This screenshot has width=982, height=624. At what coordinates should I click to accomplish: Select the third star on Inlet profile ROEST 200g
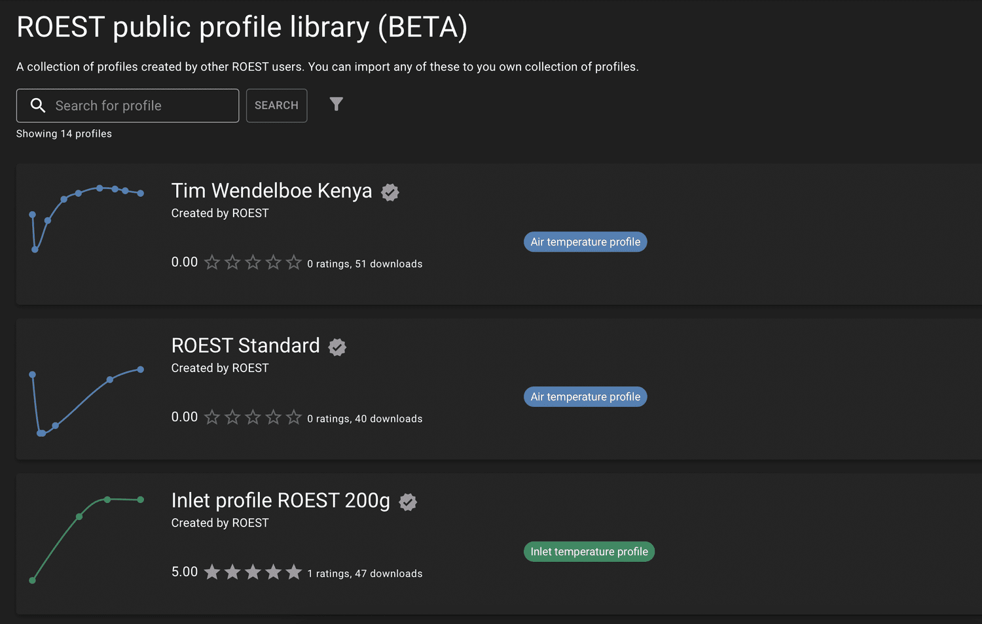tap(253, 572)
